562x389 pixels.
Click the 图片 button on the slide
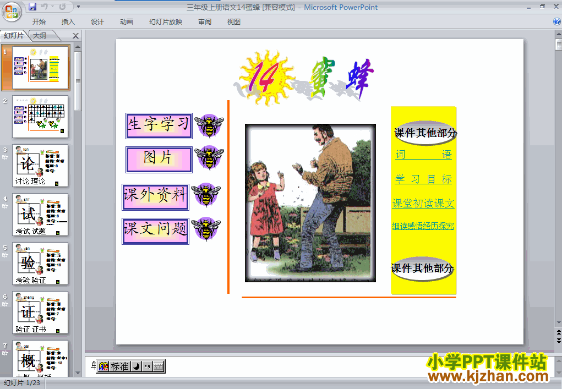[x=159, y=160]
